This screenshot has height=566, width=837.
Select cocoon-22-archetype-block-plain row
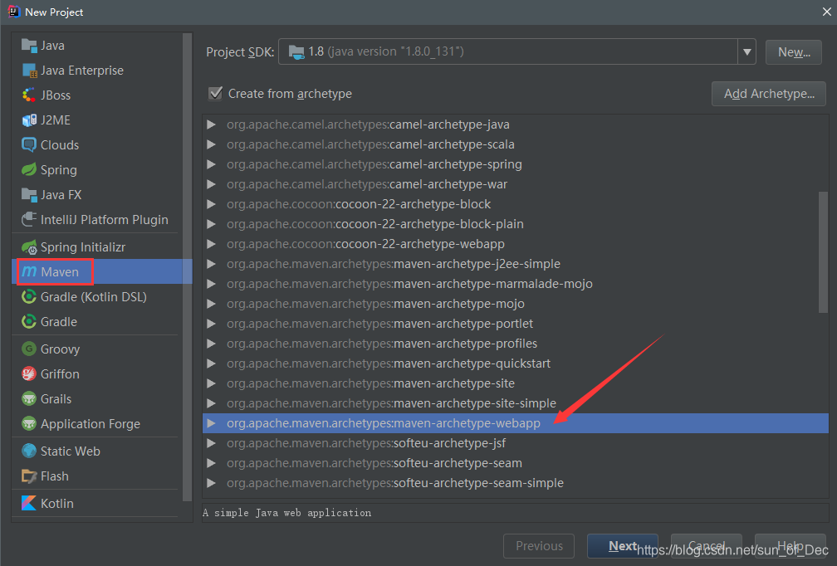[x=516, y=224]
